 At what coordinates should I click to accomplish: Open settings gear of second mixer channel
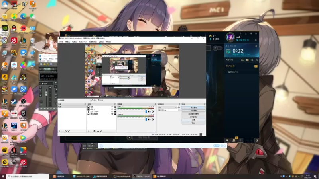coord(153,119)
